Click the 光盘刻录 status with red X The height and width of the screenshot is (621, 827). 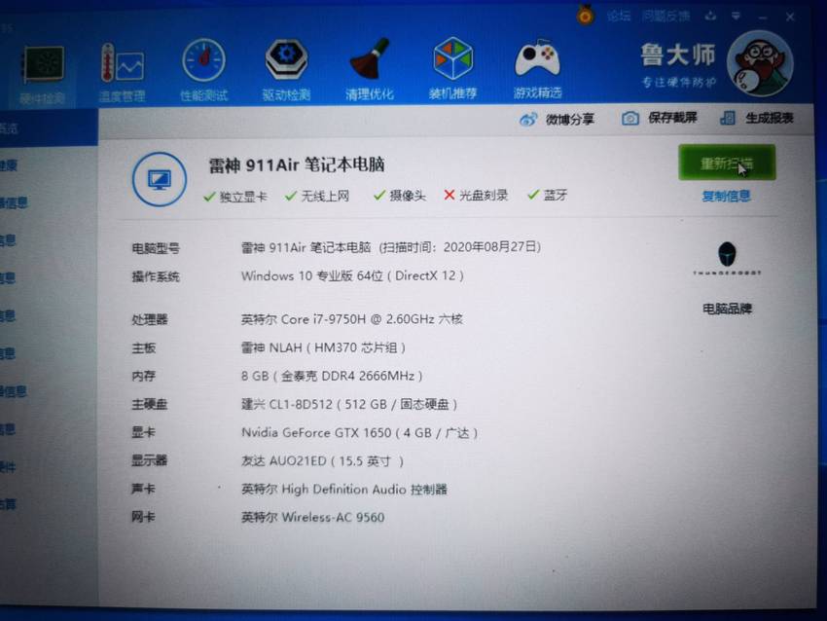point(475,196)
